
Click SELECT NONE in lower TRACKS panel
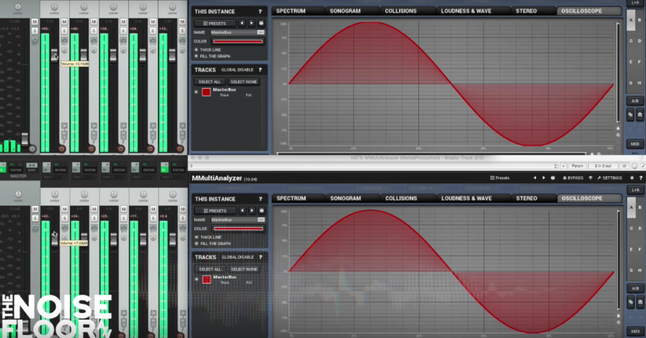tap(244, 269)
